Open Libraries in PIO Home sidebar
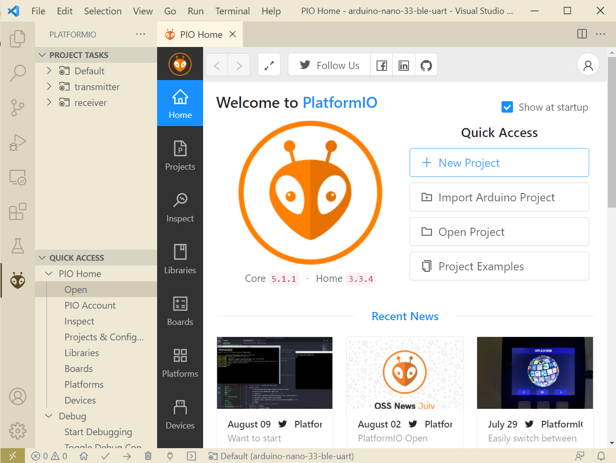This screenshot has width=616, height=463. (x=180, y=259)
